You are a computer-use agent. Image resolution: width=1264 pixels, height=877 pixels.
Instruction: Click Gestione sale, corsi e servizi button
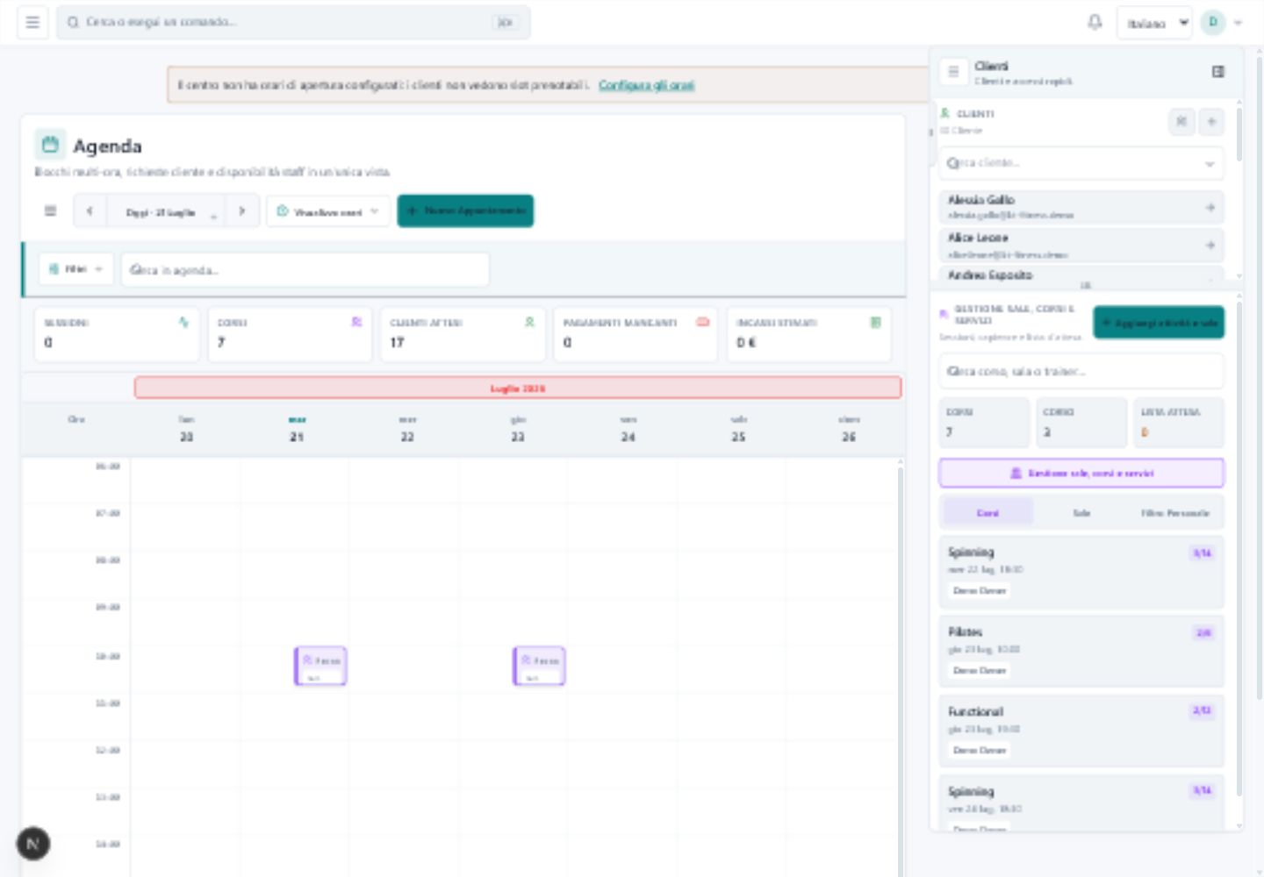pos(1081,473)
